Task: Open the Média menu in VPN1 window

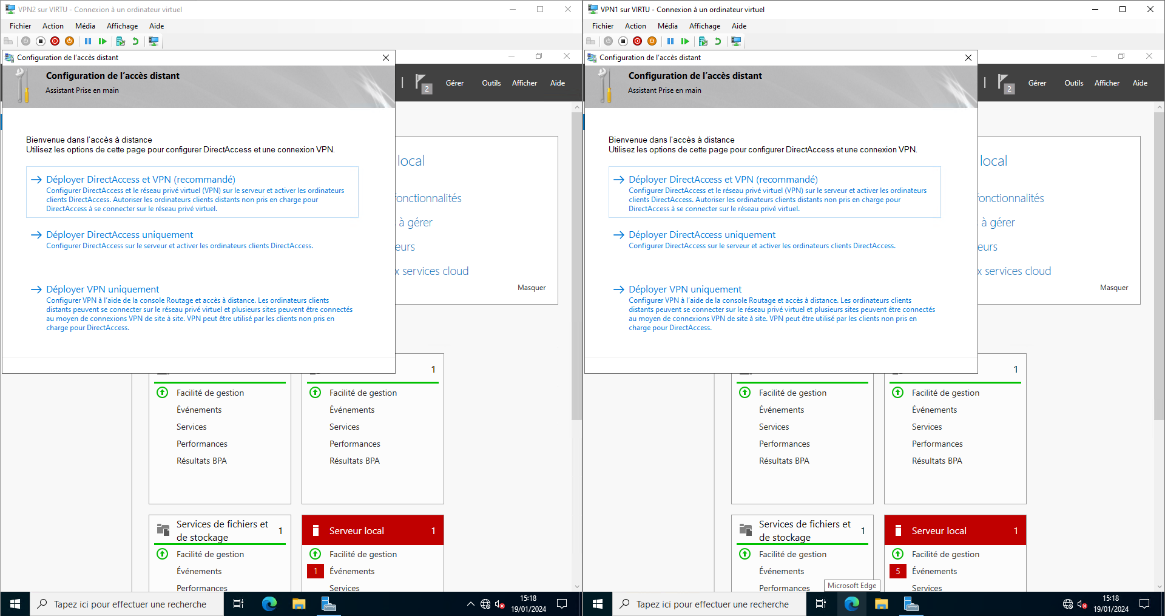Action: 667,26
